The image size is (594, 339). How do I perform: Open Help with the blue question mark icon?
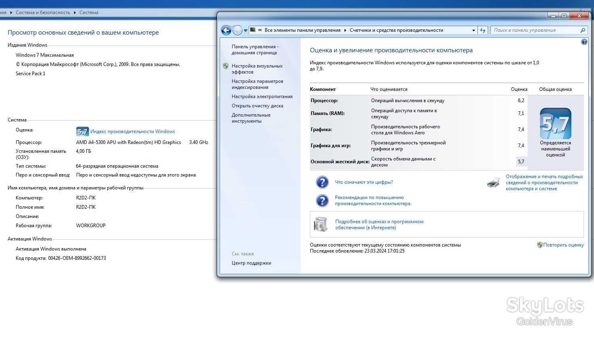(584, 42)
